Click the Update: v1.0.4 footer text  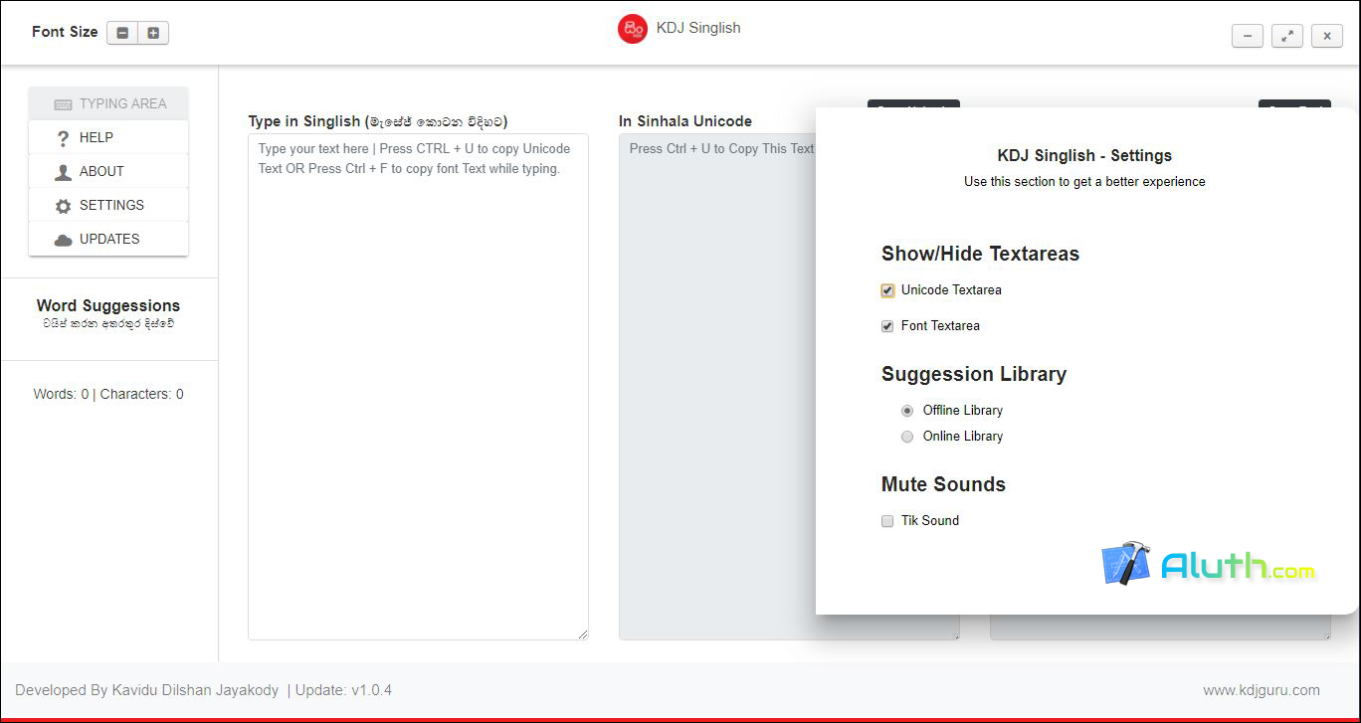click(x=344, y=690)
